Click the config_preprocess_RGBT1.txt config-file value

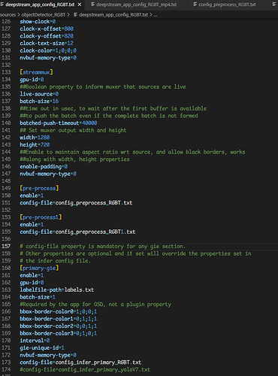(x=95, y=232)
